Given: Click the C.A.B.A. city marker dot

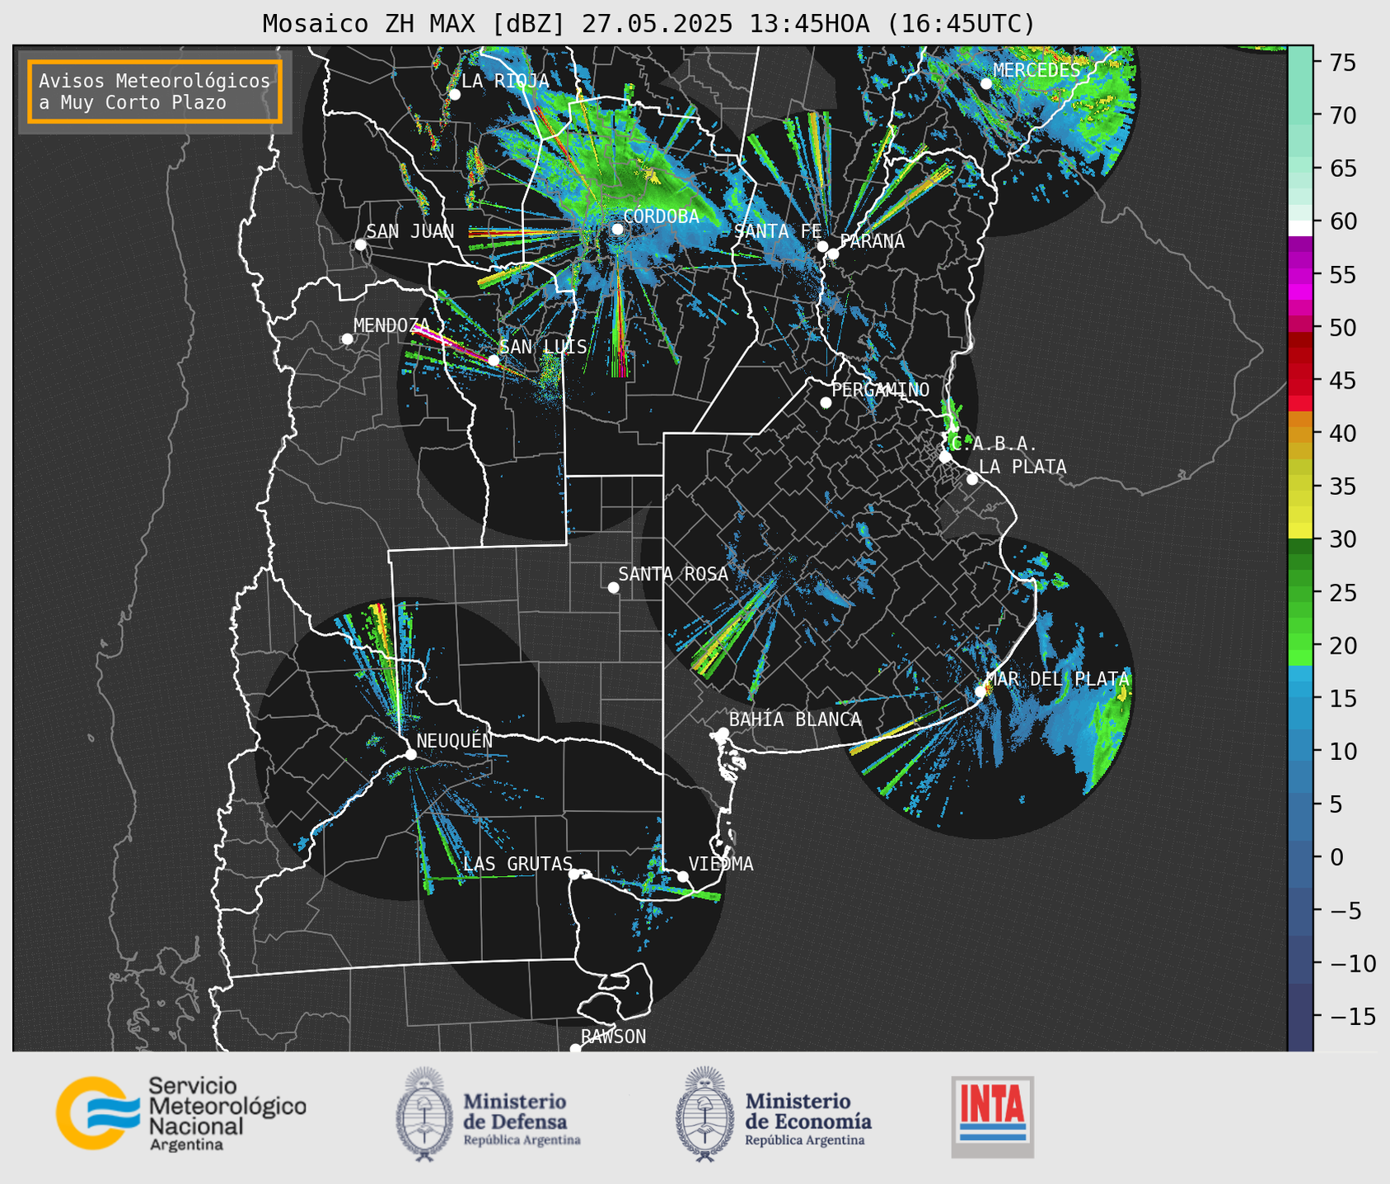Looking at the screenshot, I should [945, 457].
